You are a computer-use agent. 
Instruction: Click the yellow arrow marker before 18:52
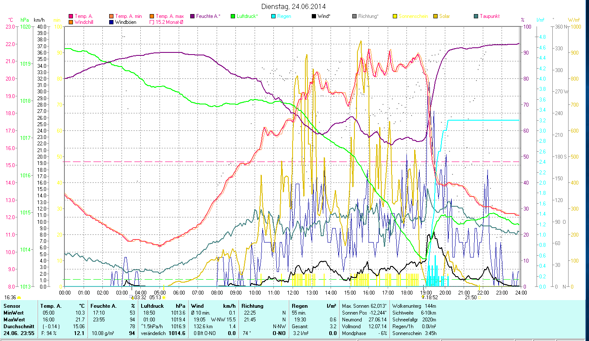point(423,297)
